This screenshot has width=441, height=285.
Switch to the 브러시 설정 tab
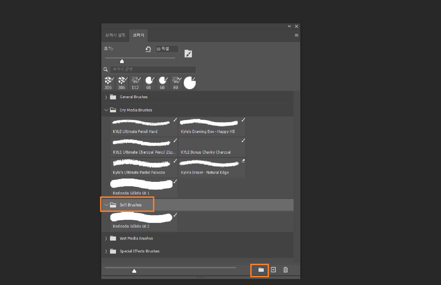(x=115, y=35)
